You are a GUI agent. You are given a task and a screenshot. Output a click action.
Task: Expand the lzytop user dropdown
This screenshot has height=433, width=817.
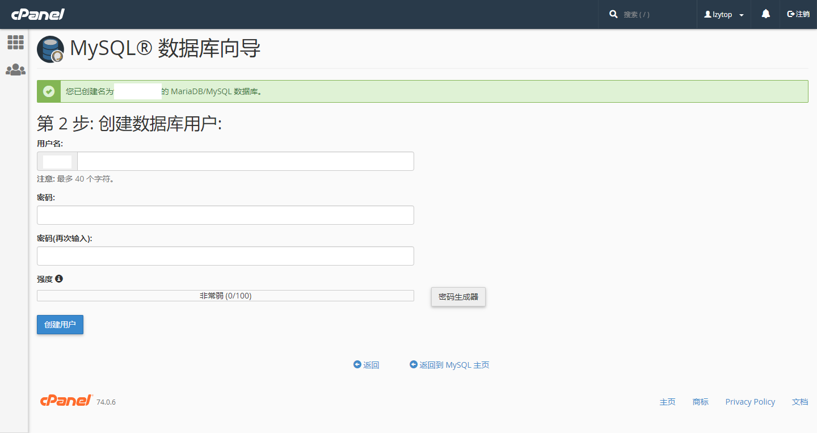point(724,15)
